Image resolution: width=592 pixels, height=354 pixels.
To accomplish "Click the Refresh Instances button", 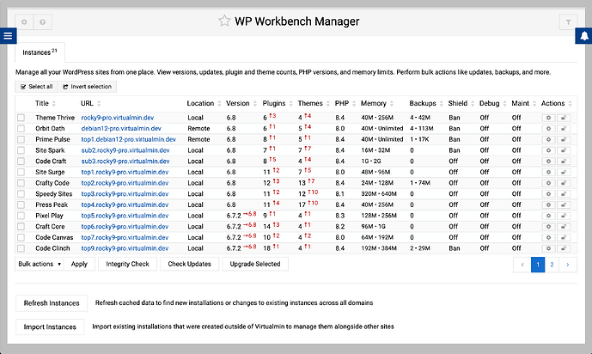I will tap(52, 303).
